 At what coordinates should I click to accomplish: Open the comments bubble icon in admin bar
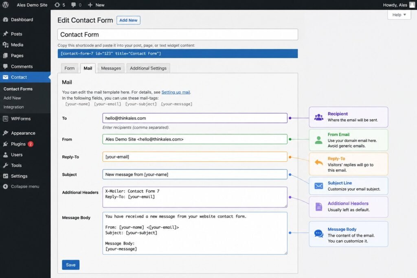[x=73, y=5]
